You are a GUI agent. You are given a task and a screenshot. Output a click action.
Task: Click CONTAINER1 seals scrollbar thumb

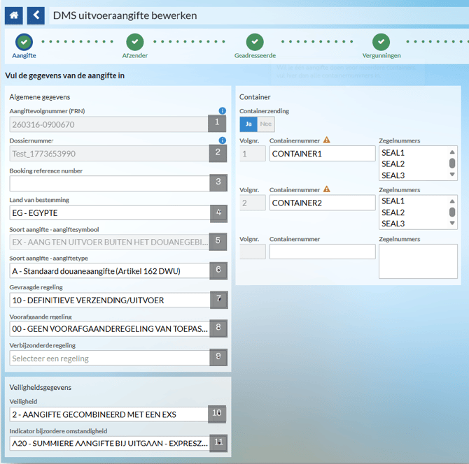[x=452, y=164]
